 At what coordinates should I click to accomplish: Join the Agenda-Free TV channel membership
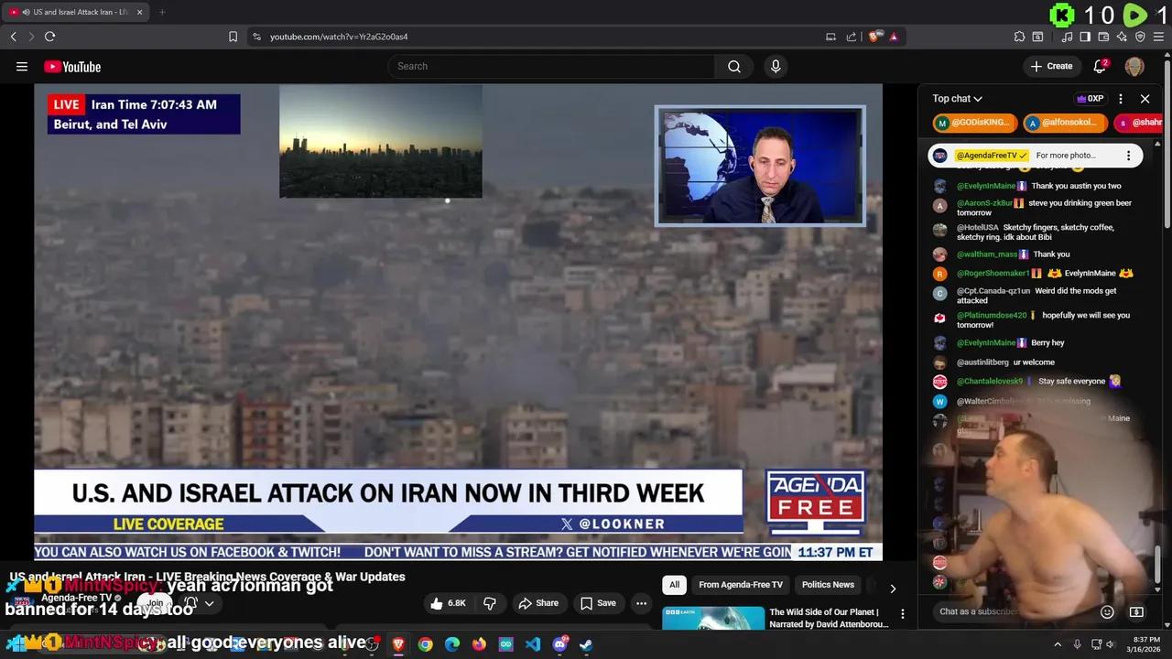point(156,603)
